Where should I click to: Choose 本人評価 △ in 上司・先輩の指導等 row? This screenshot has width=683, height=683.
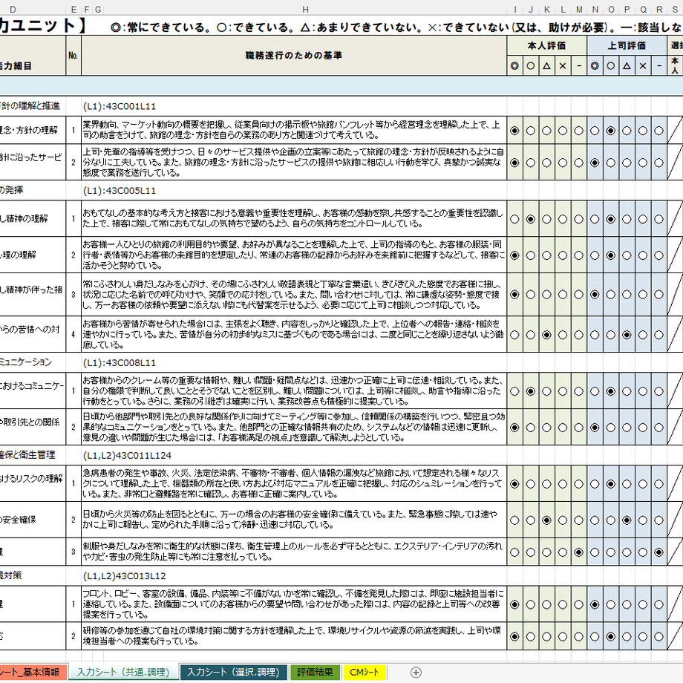(x=546, y=163)
